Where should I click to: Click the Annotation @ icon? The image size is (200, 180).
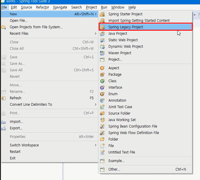[x=102, y=100]
